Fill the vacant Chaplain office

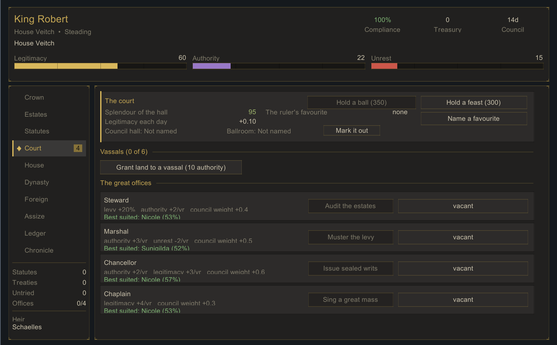tap(463, 300)
